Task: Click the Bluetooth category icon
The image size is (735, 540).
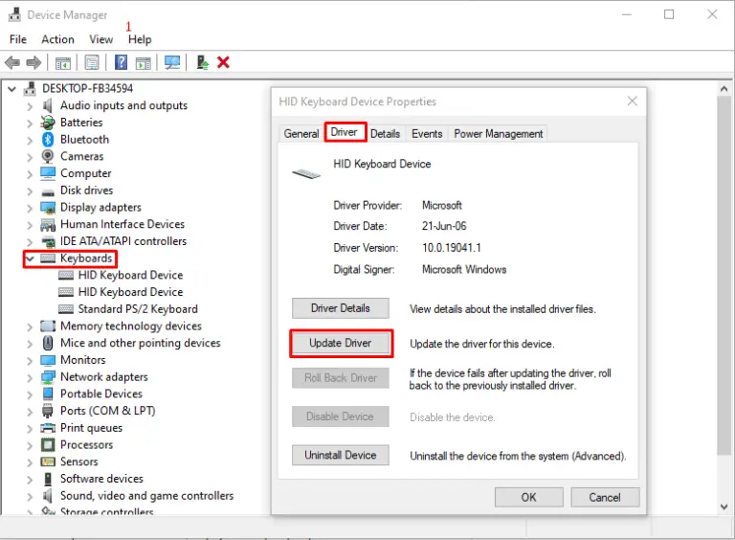Action: (47, 139)
